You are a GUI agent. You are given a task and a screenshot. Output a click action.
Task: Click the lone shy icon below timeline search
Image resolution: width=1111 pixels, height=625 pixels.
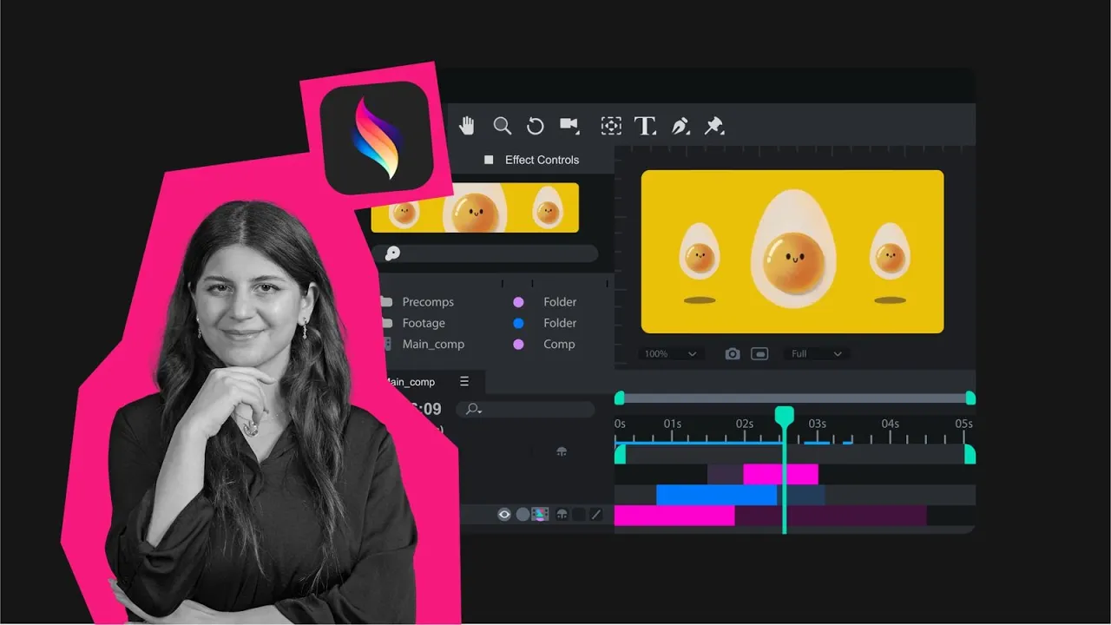pyautogui.click(x=562, y=451)
